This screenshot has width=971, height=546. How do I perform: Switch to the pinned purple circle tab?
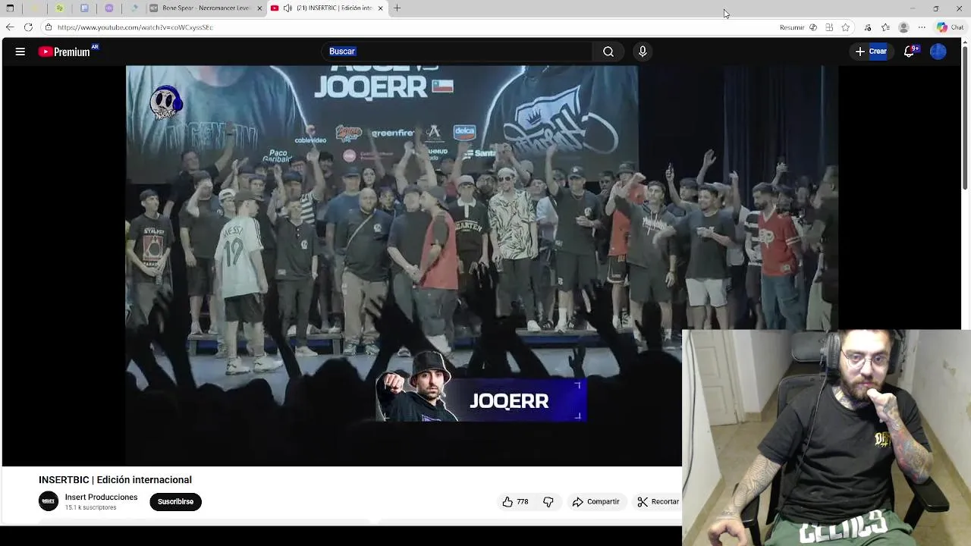[109, 8]
